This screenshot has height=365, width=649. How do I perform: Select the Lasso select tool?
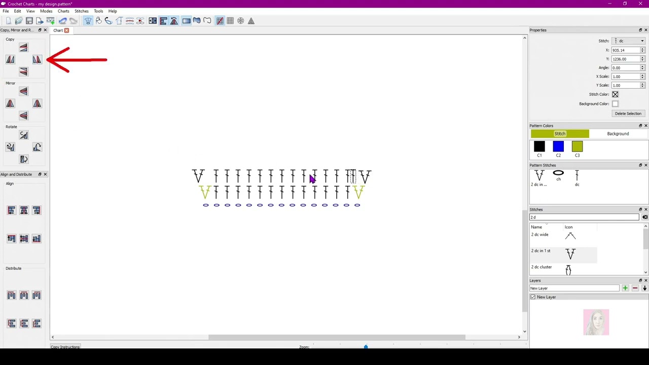pyautogui.click(x=197, y=21)
